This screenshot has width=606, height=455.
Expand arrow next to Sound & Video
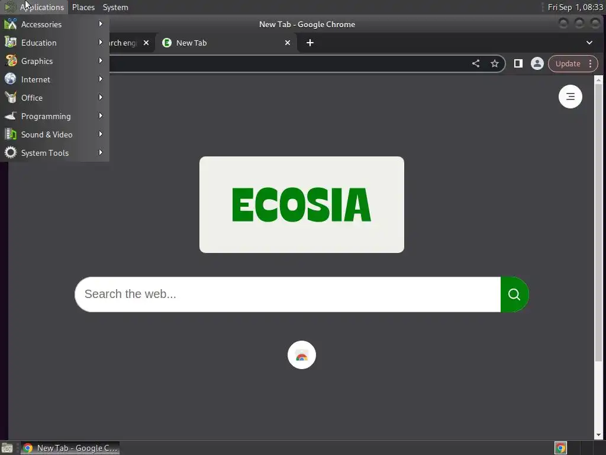click(101, 134)
